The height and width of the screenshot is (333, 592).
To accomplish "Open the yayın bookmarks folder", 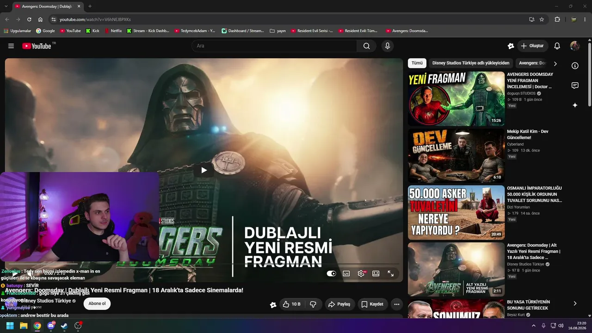I will pos(277,31).
